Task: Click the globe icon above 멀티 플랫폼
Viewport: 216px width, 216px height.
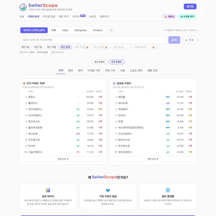Action: point(168,190)
